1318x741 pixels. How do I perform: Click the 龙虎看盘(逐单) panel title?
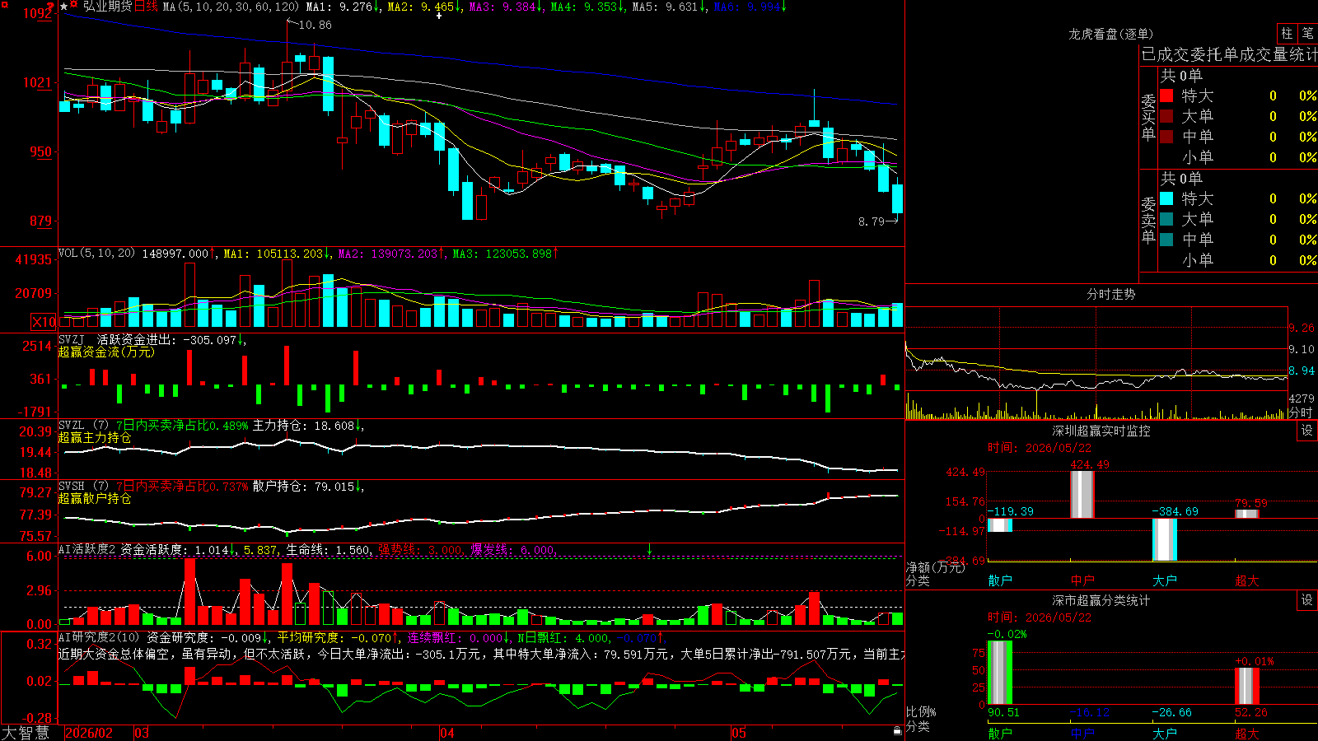(1110, 34)
